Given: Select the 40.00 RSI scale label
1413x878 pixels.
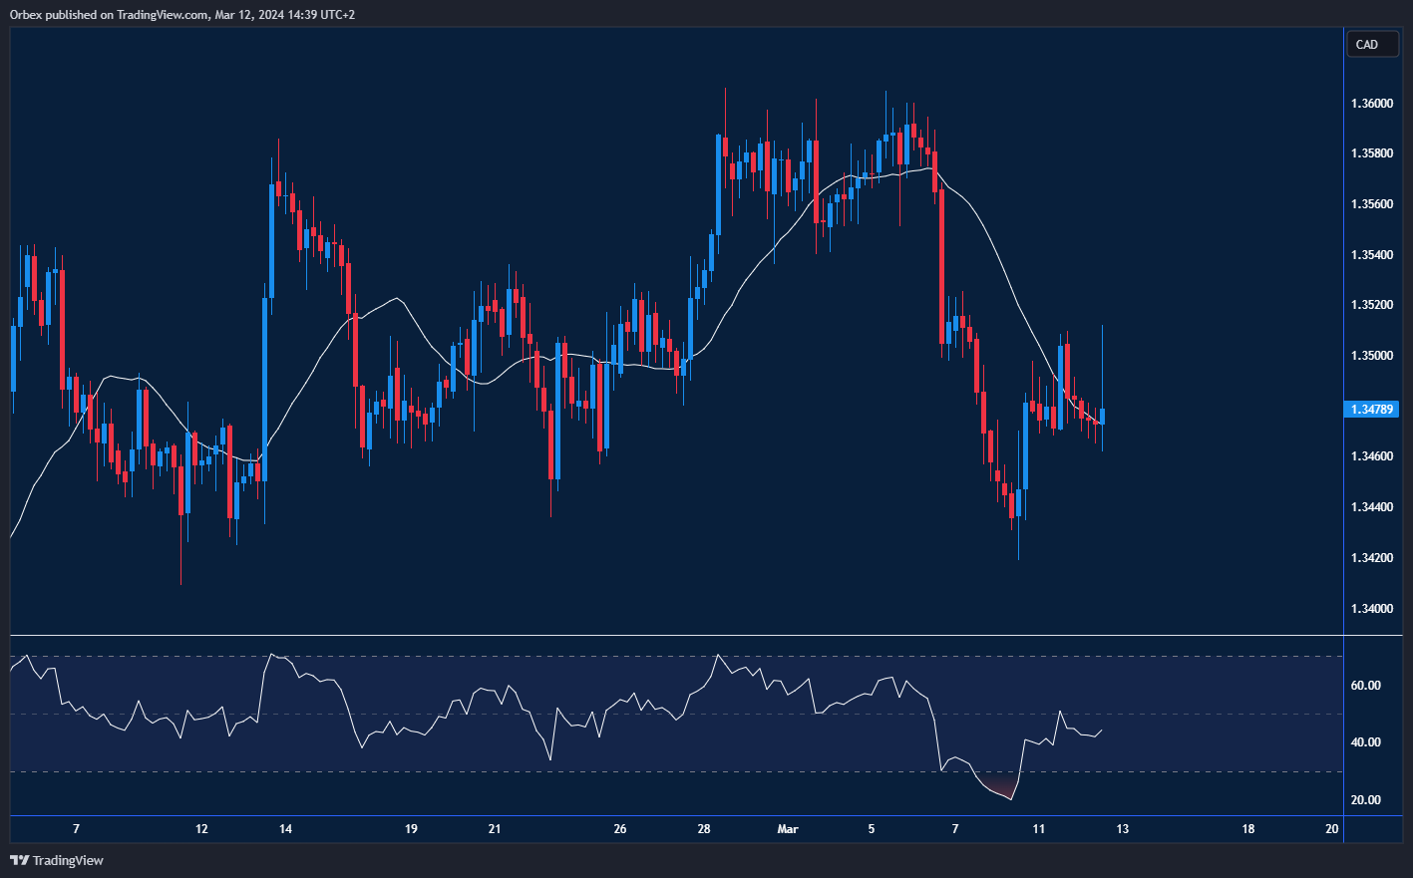Looking at the screenshot, I should [x=1365, y=742].
